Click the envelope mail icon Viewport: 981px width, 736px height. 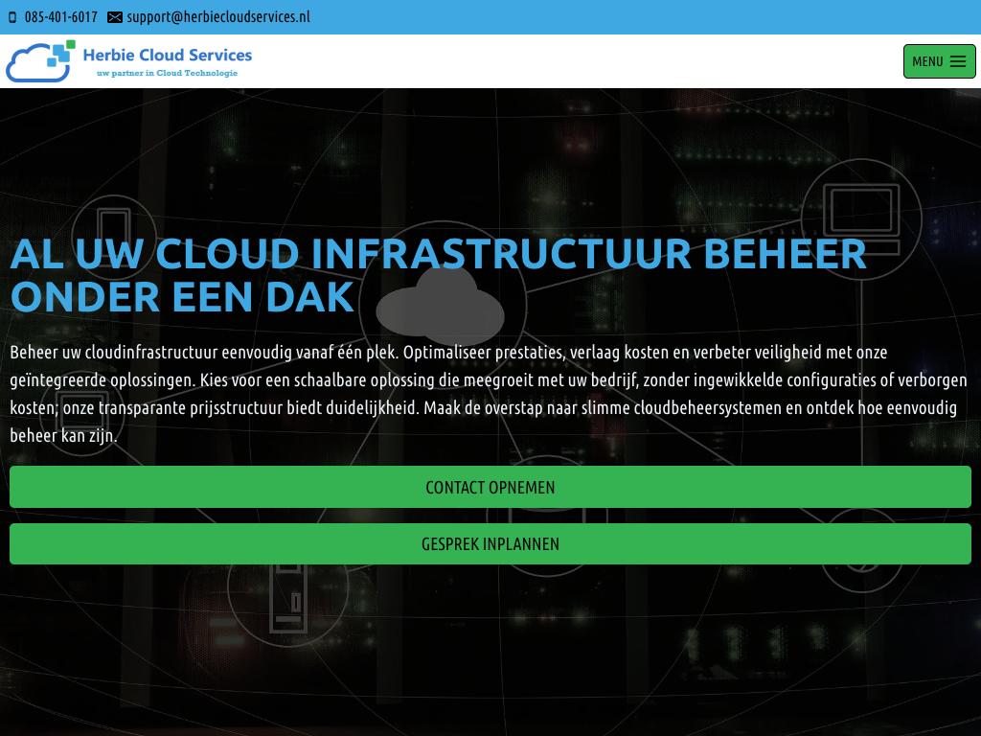115,17
